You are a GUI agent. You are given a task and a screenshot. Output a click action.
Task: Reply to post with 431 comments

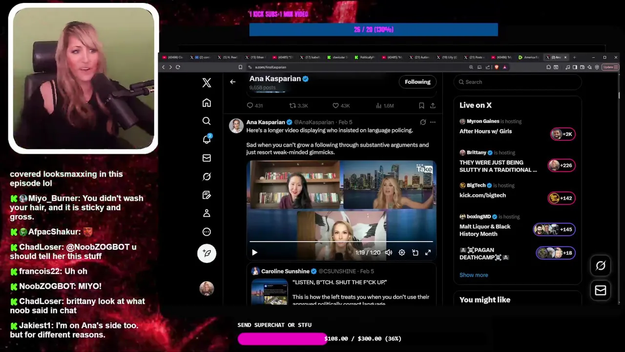pos(254,106)
